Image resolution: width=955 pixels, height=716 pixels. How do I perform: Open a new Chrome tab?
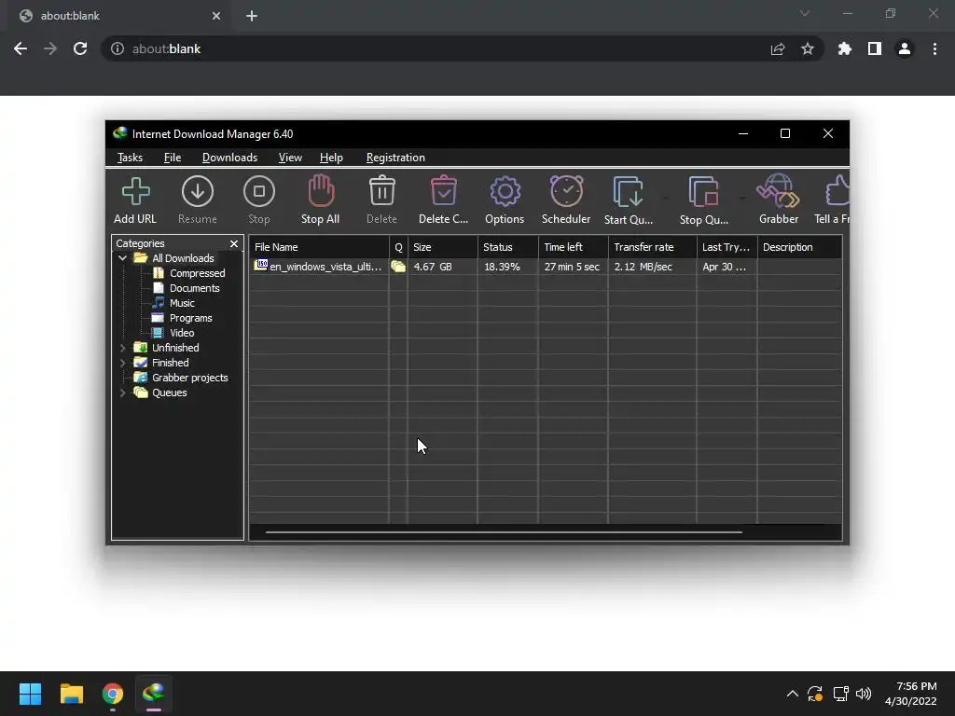click(x=252, y=16)
